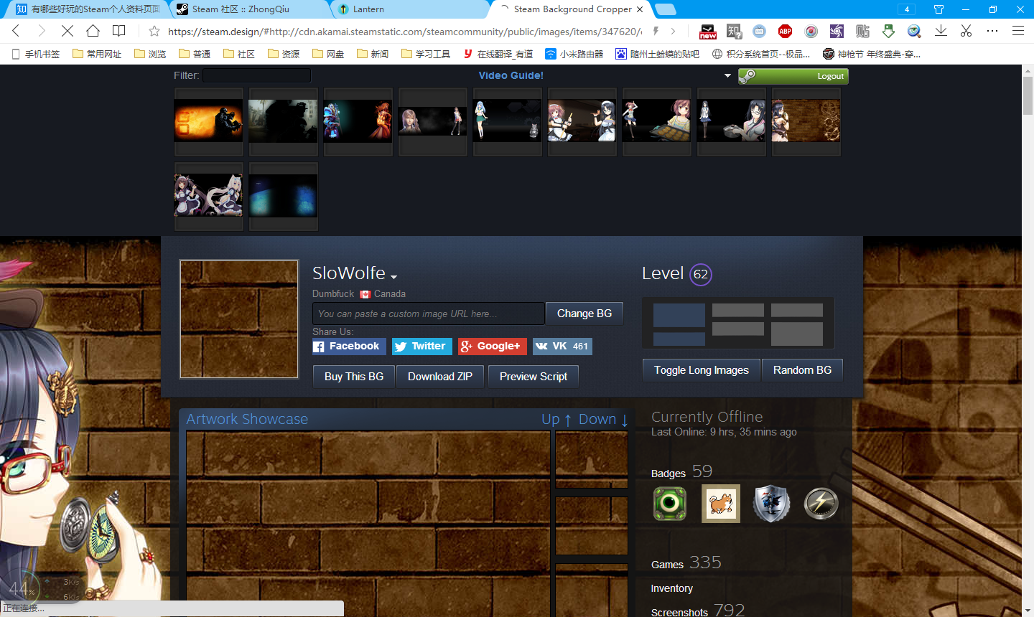This screenshot has width=1034, height=617.
Task: Click the green download arrow extension
Action: pyautogui.click(x=888, y=31)
